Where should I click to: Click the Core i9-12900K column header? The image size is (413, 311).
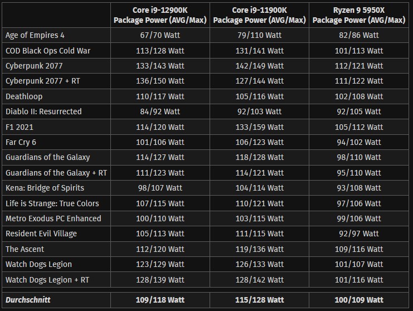point(160,15)
